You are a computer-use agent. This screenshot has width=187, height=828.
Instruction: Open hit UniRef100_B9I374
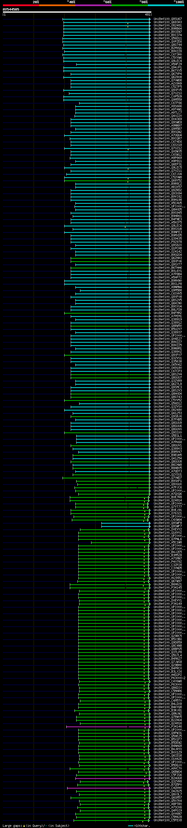[168, 35]
